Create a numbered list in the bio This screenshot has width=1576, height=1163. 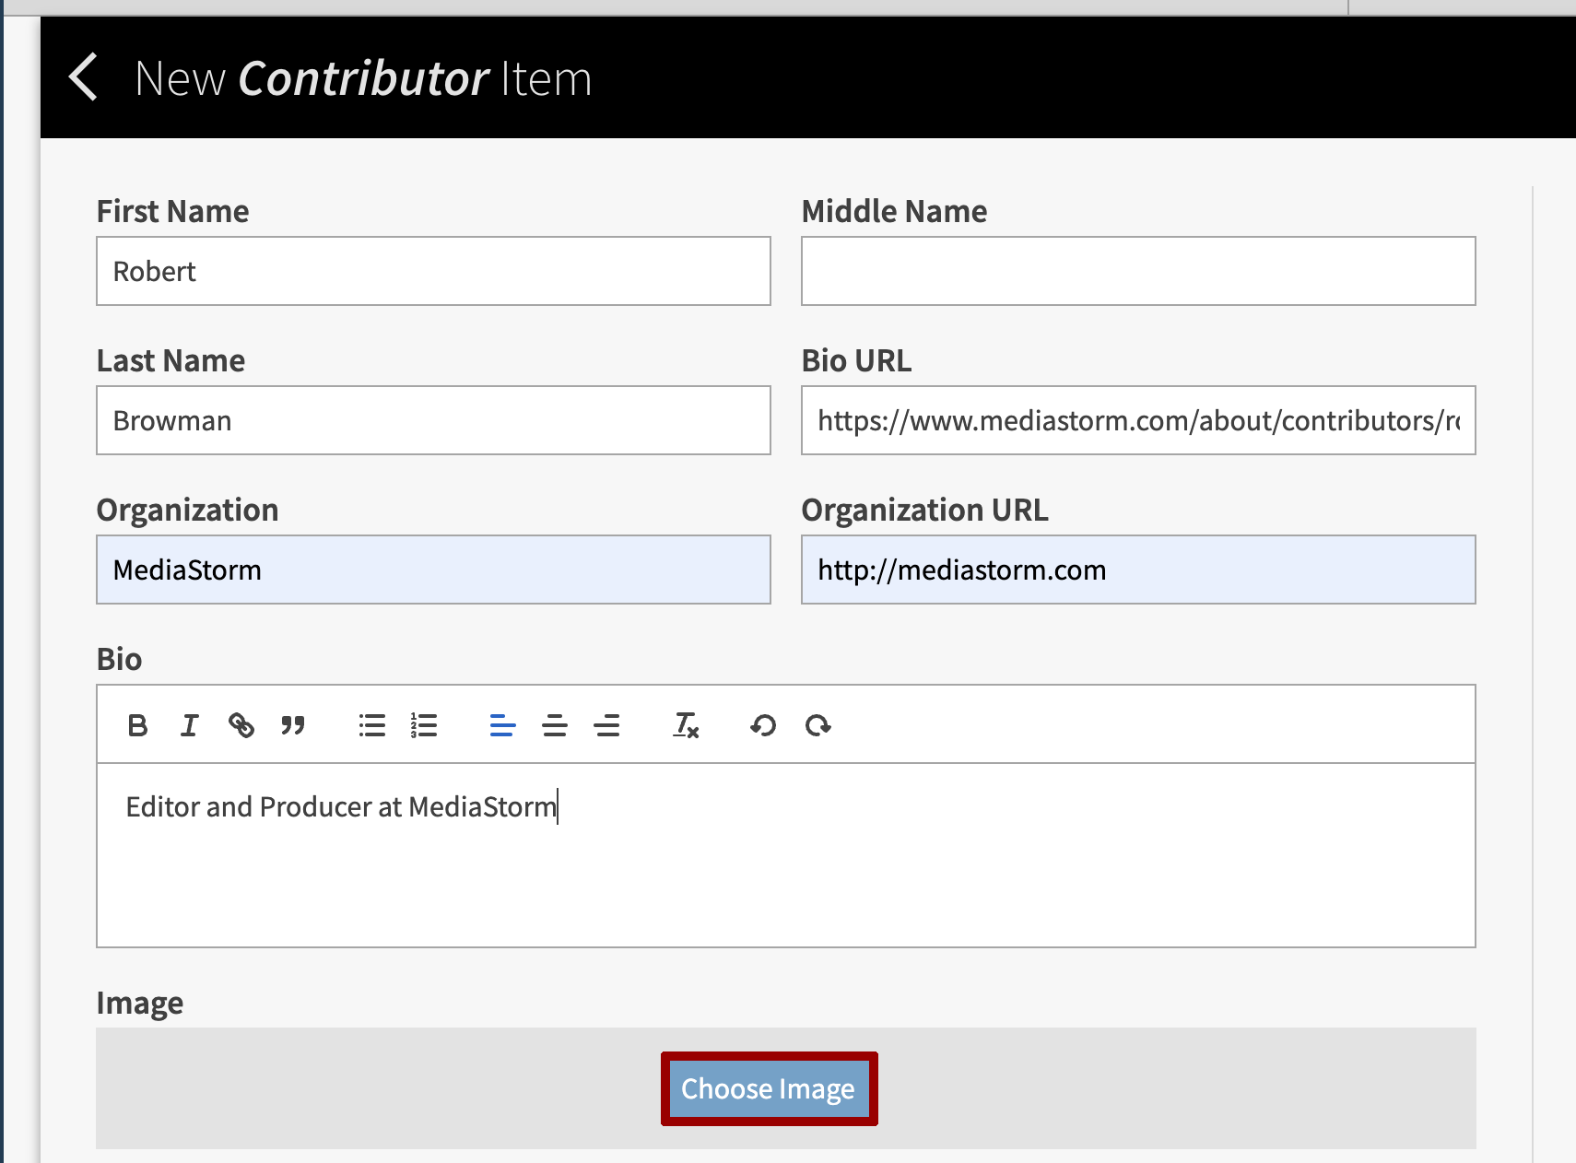[x=423, y=725]
